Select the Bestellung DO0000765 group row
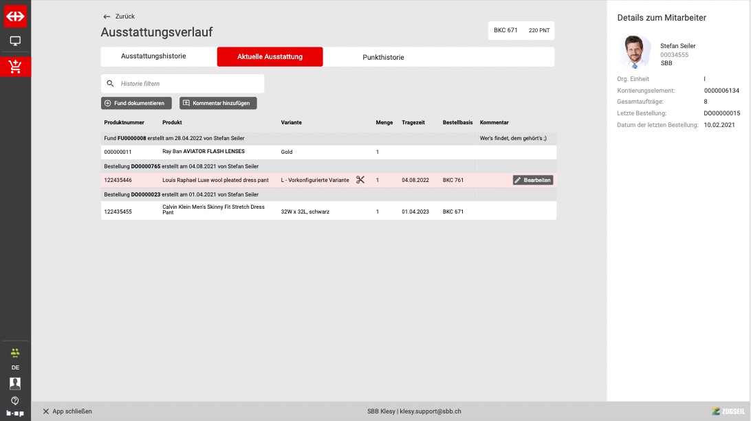Viewport: 751px width, 421px height. click(329, 166)
